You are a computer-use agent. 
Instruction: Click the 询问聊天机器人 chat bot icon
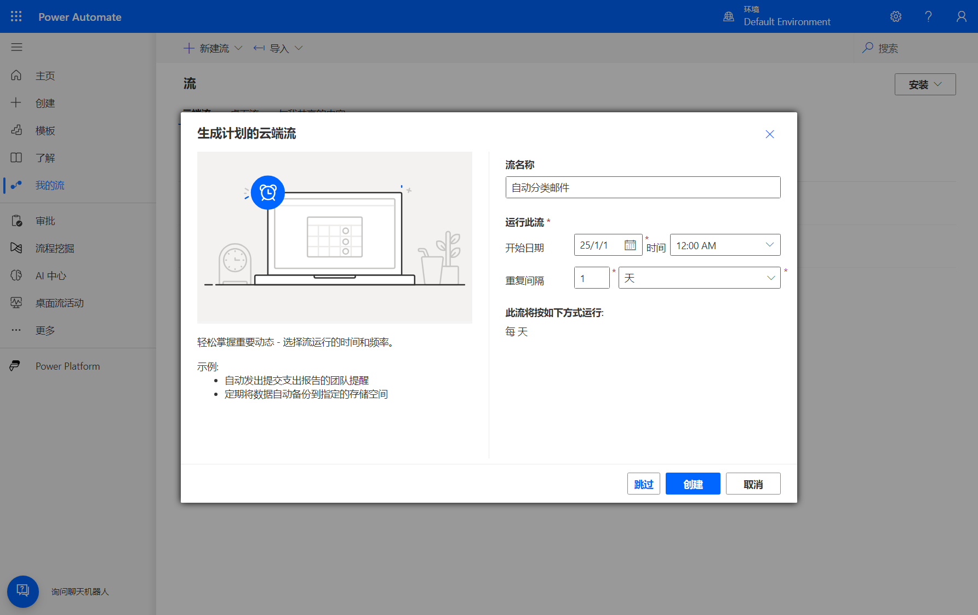[x=23, y=591]
